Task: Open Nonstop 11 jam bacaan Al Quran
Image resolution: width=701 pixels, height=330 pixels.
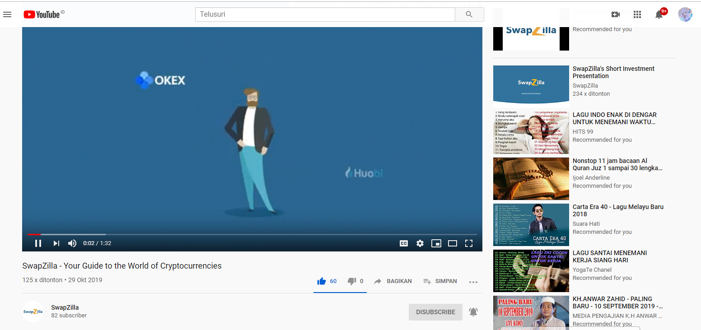Action: tap(617, 164)
